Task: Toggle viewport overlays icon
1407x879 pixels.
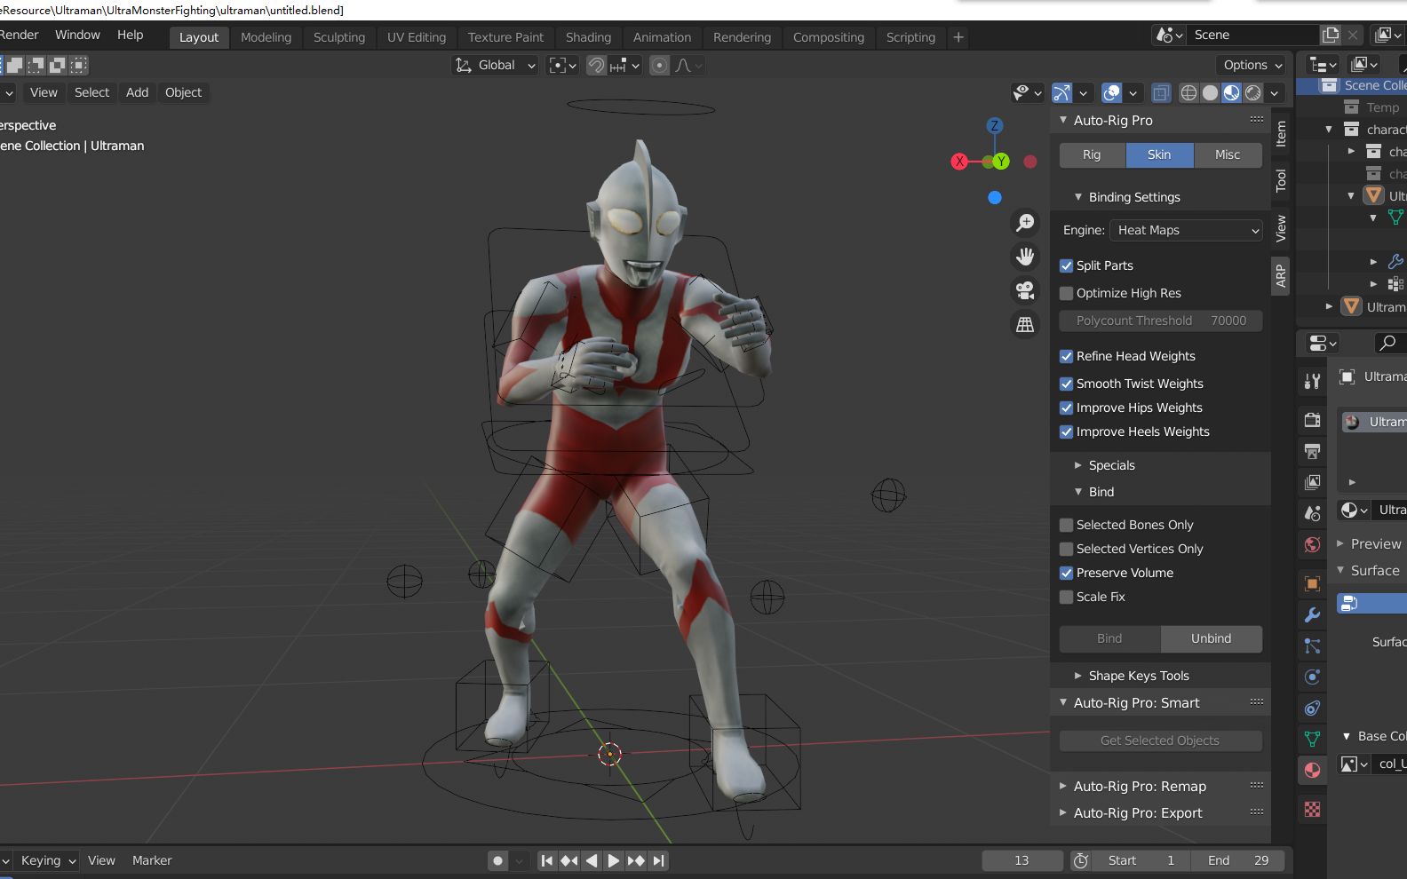Action: (1111, 92)
